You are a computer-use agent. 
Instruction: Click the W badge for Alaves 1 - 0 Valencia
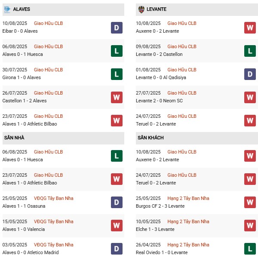(117, 226)
